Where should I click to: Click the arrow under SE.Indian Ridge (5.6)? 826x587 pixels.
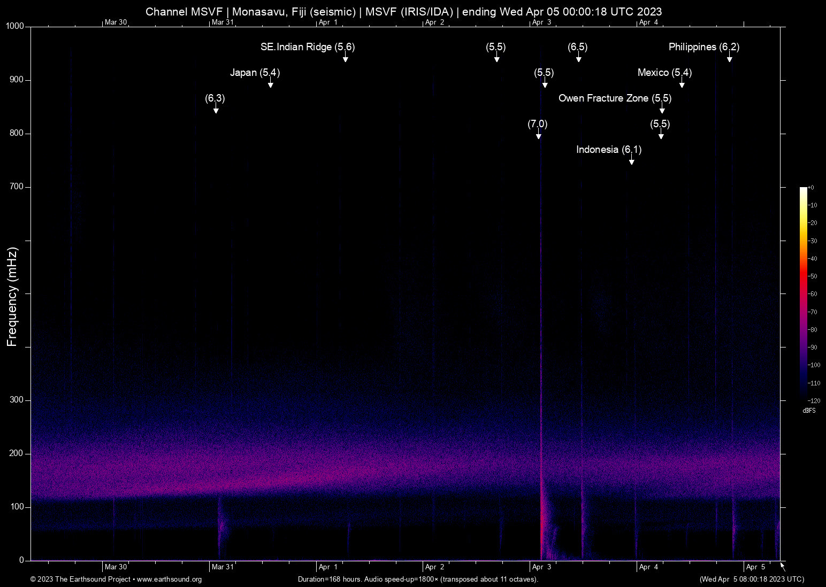click(346, 58)
